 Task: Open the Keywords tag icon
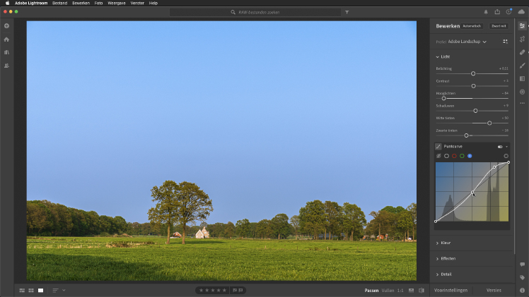point(522,277)
